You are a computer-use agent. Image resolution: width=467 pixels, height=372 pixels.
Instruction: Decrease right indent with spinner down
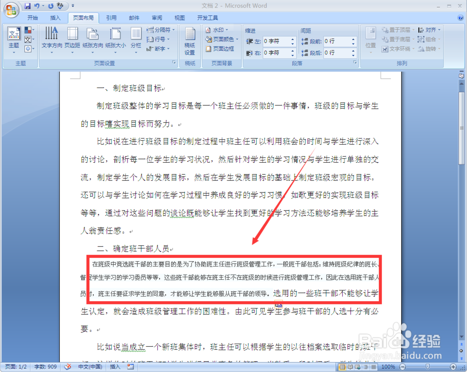(292, 55)
